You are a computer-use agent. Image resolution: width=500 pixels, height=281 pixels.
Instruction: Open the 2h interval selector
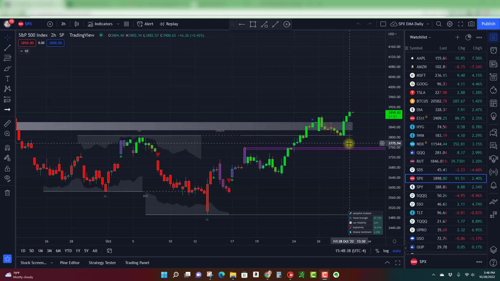point(63,24)
